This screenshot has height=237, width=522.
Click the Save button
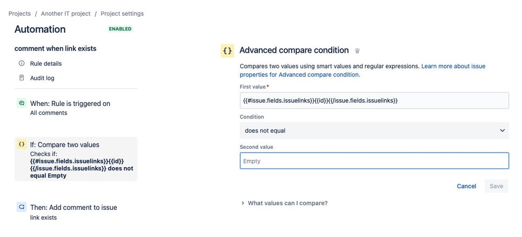(496, 186)
